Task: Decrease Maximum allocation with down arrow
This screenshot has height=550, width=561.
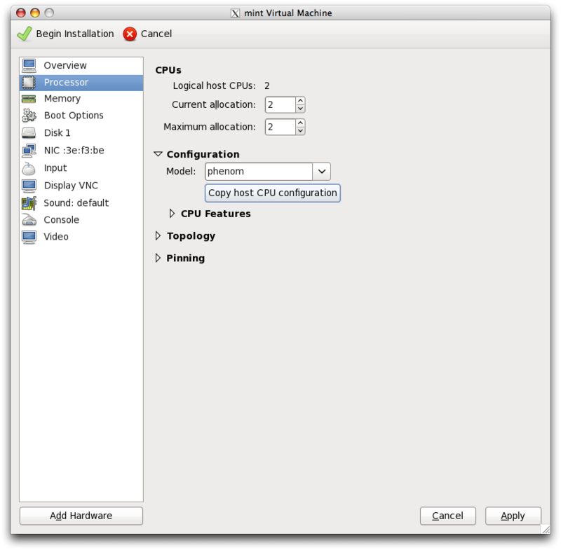Action: point(301,131)
